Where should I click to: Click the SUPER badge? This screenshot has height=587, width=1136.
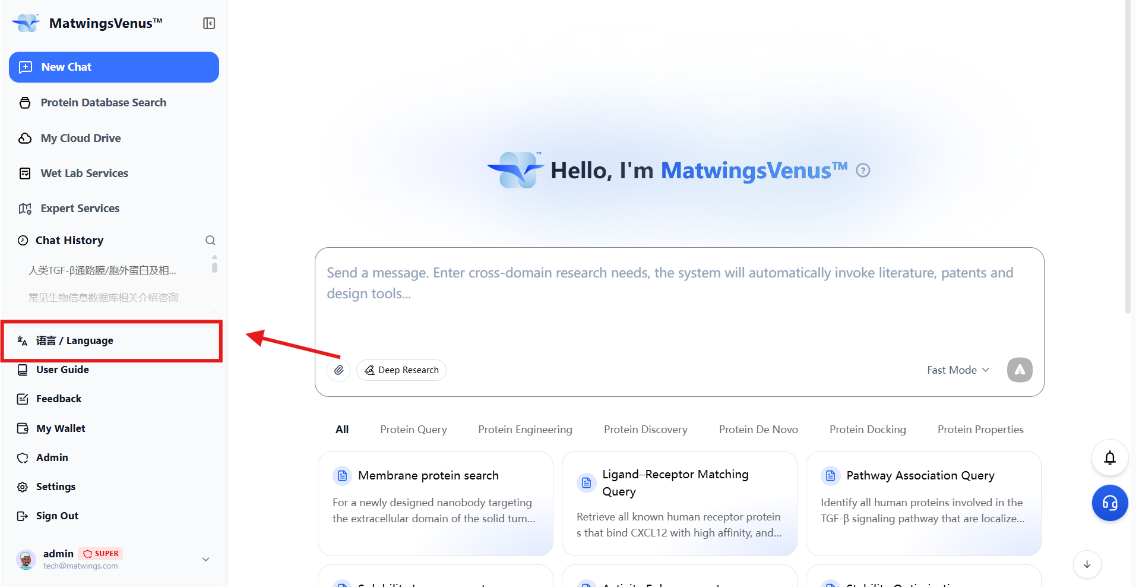(x=101, y=554)
